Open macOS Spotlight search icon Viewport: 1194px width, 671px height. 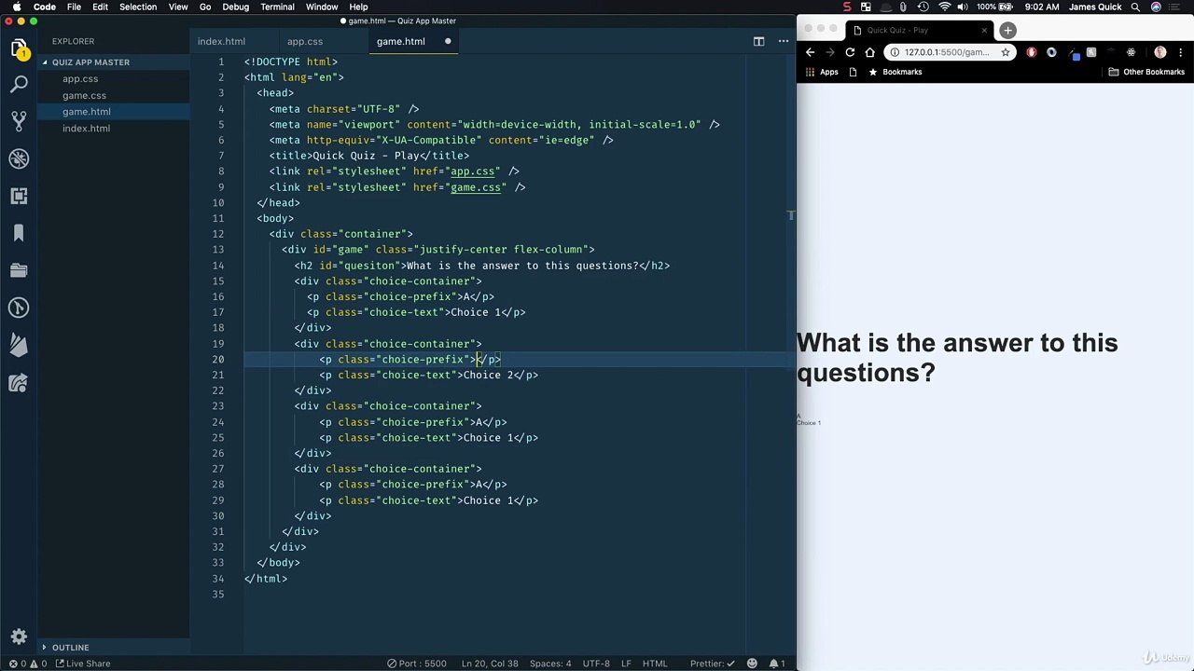click(x=1135, y=7)
